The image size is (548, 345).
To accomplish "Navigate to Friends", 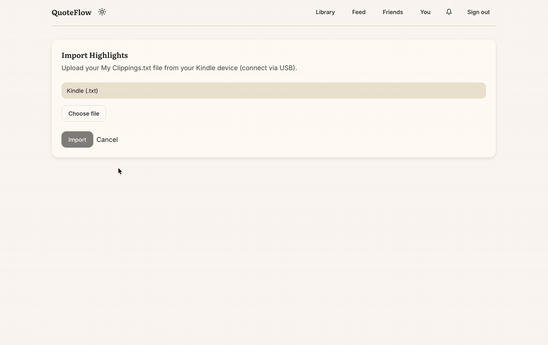I will pos(393,12).
